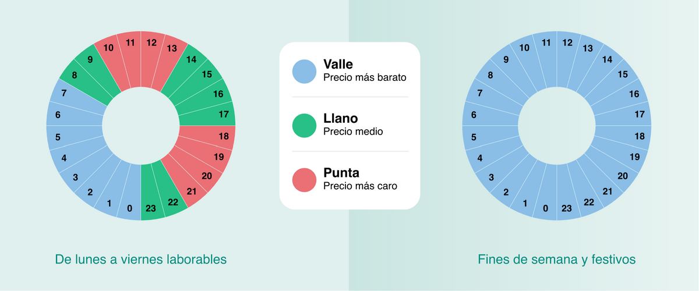This screenshot has height=291, width=699.
Task: Click the blue Valle color circle
Action: [x=305, y=71]
